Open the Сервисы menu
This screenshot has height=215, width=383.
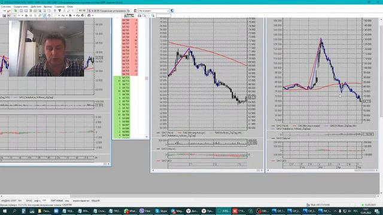[60, 7]
